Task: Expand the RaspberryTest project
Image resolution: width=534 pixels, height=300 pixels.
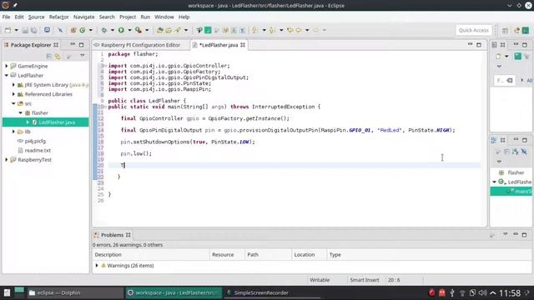Action: click(7, 159)
